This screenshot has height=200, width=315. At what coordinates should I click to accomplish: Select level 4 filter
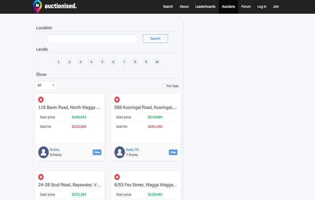91,62
